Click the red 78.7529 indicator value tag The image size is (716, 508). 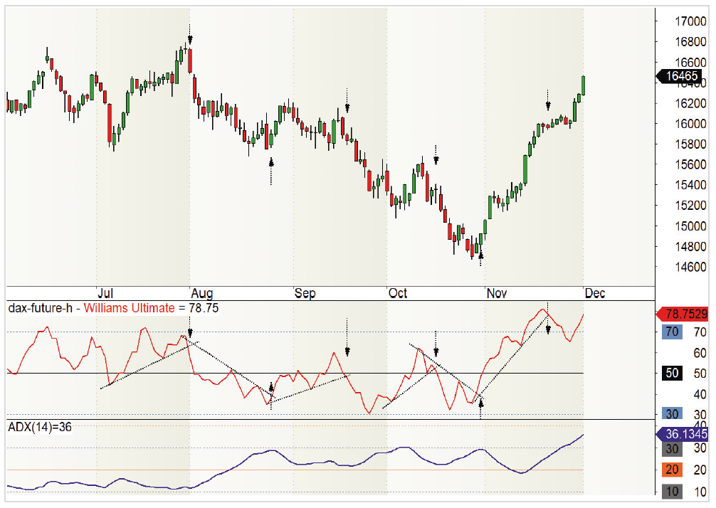pos(682,314)
